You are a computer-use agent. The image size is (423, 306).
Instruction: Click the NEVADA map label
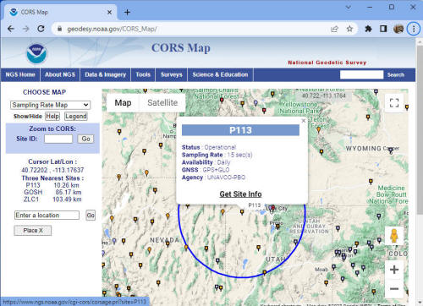pyautogui.click(x=164, y=240)
